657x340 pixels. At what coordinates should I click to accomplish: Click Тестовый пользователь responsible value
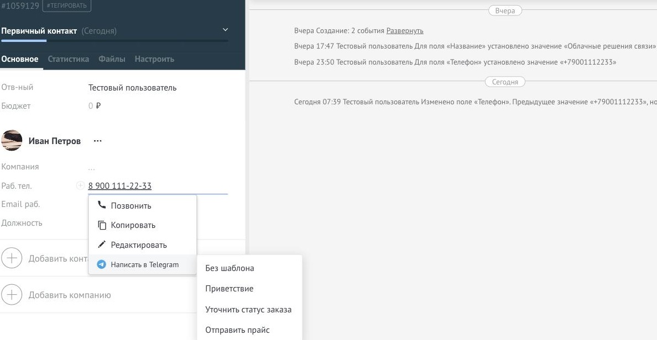[x=132, y=87]
